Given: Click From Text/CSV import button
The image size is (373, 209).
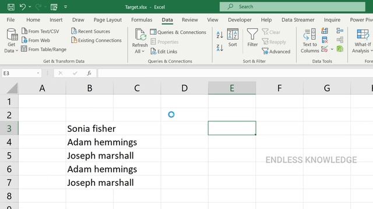Looking at the screenshot, I should [40, 31].
